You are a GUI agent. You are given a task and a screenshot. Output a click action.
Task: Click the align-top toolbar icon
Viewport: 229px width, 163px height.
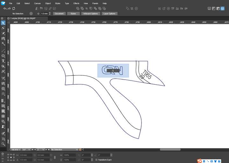[173, 9]
